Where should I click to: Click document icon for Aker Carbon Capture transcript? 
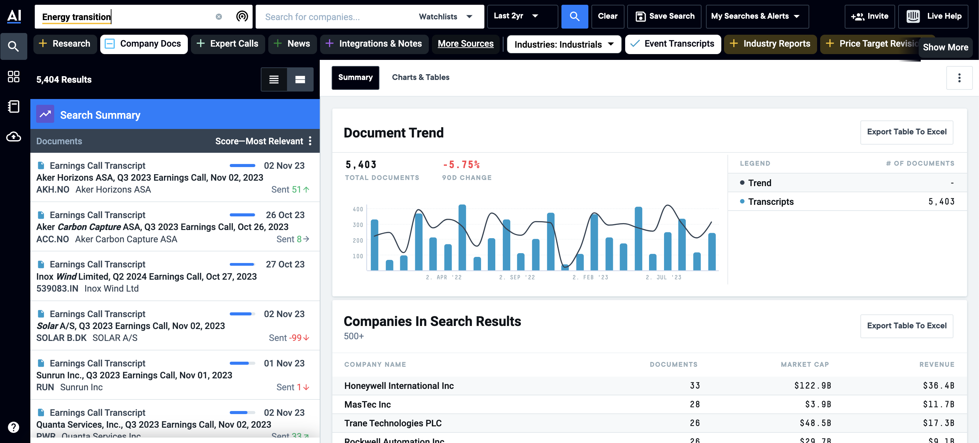(x=41, y=215)
